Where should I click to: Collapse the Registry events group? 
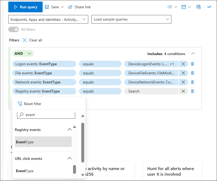(70, 129)
